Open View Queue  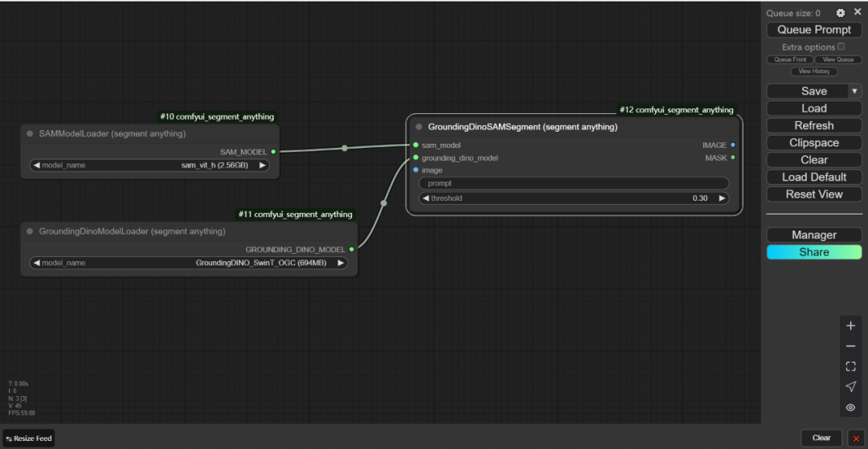tap(838, 59)
